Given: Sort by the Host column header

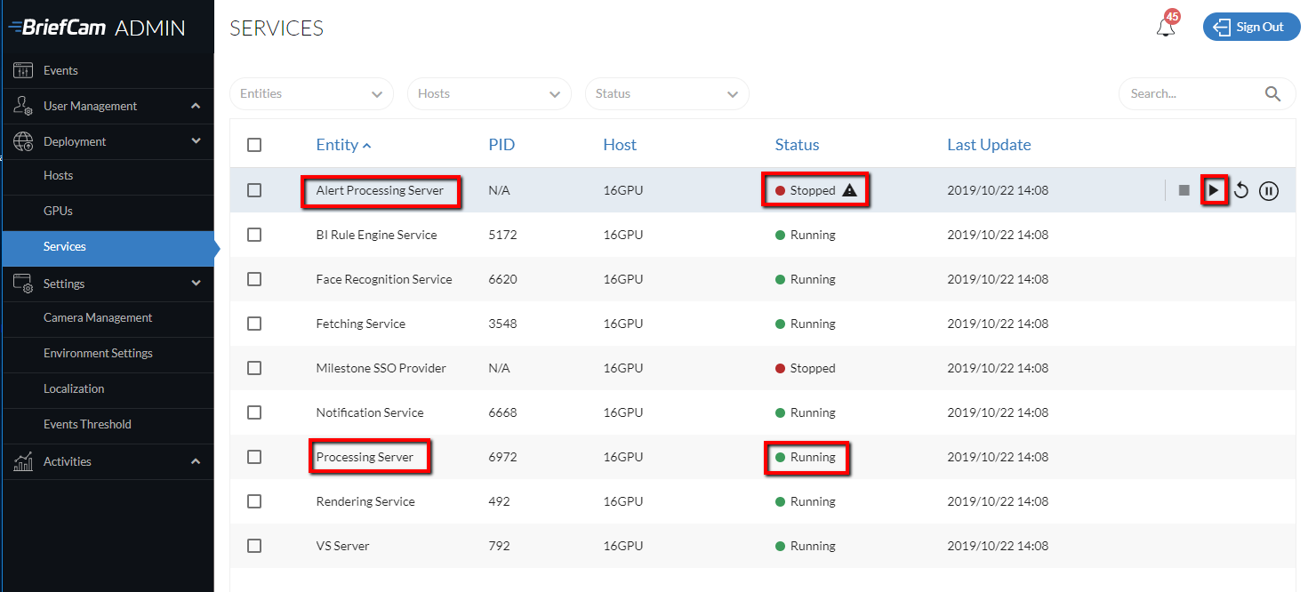Looking at the screenshot, I should (x=620, y=145).
